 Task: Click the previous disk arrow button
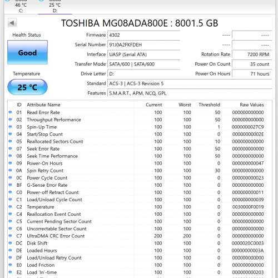pos(12,23)
